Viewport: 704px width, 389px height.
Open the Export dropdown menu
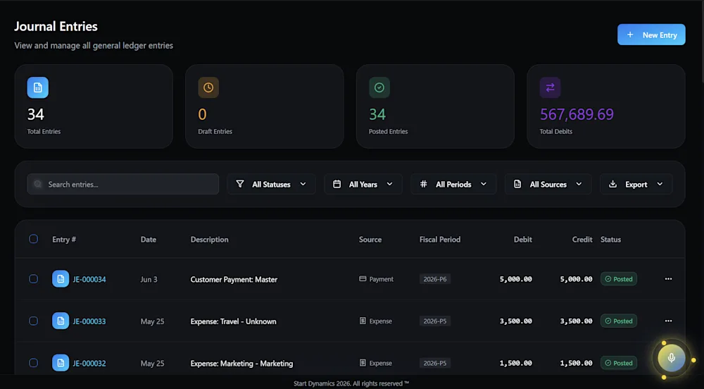coord(636,184)
